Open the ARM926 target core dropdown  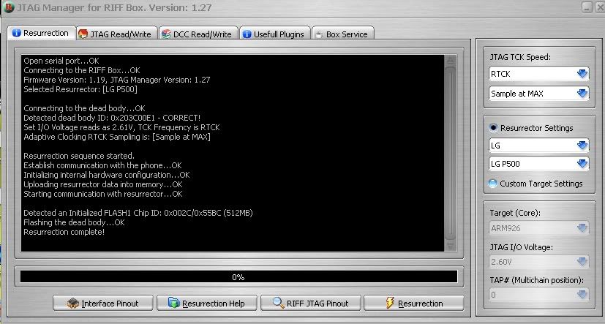(582, 228)
